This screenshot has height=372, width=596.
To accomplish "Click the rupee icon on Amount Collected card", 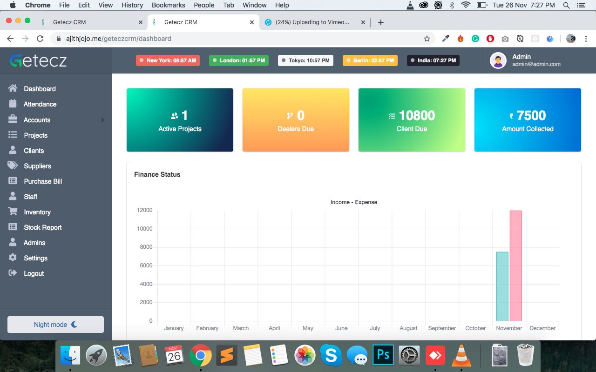I will click(x=512, y=116).
